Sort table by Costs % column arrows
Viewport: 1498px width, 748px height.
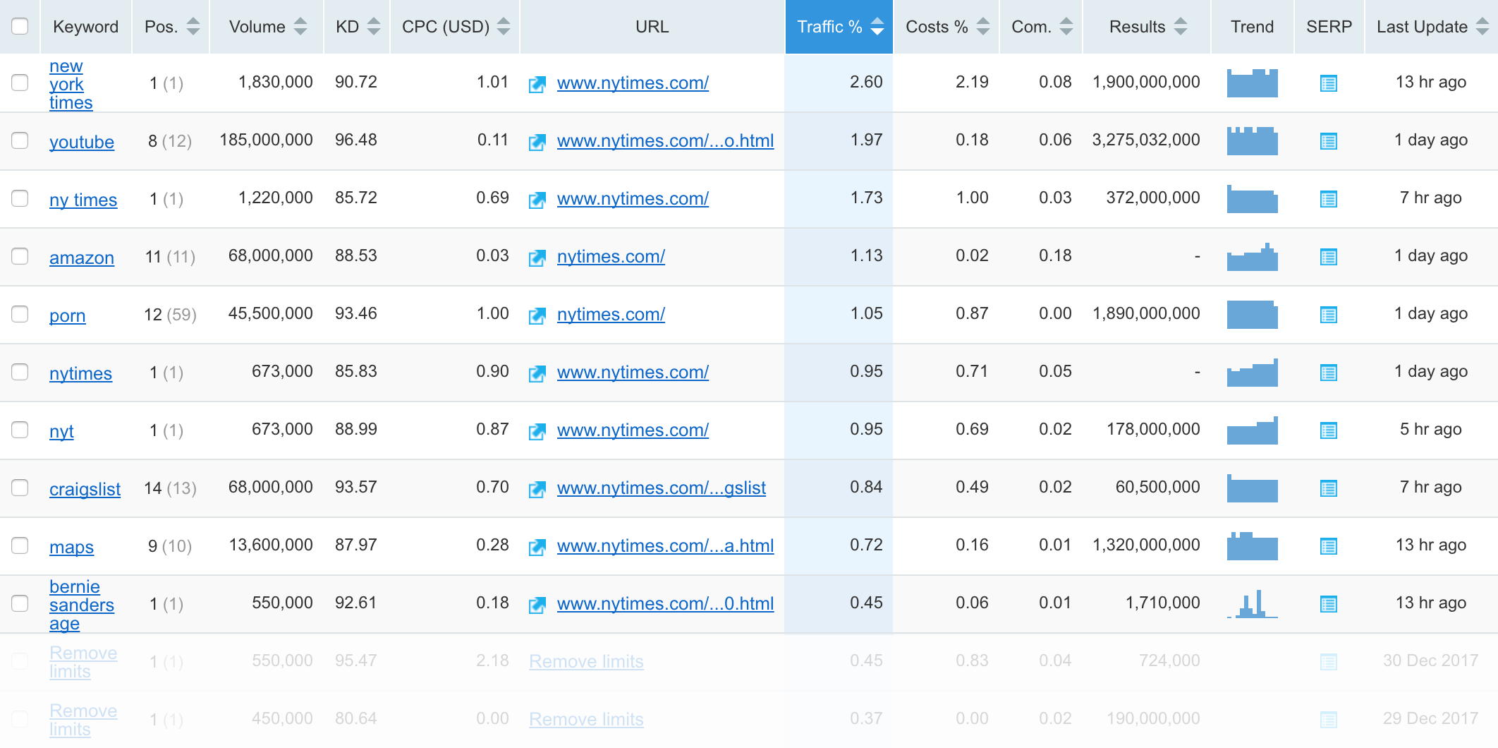tap(983, 27)
